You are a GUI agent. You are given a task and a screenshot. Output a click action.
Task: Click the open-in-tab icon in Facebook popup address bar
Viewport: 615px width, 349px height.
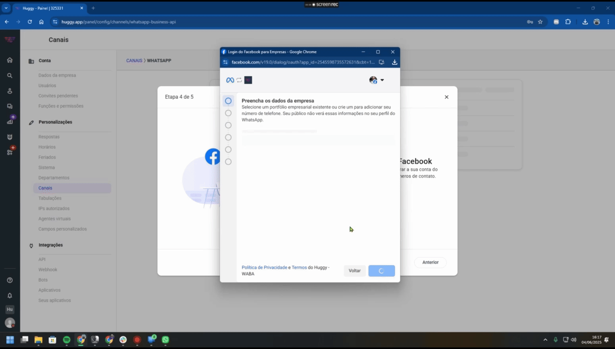(381, 62)
